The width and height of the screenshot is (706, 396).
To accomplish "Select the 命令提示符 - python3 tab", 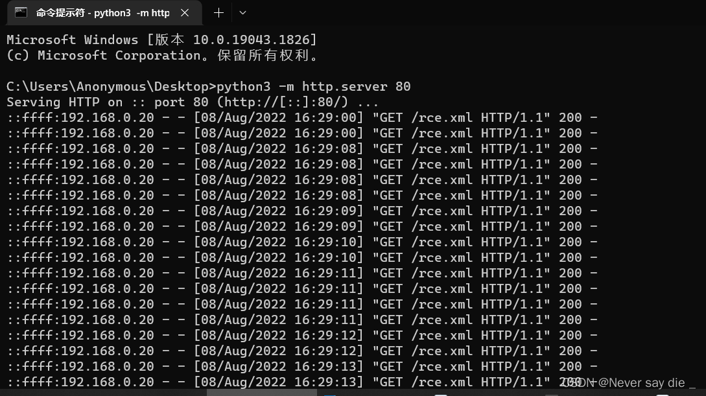I will click(97, 12).
